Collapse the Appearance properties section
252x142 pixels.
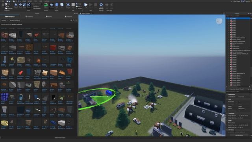227,95
